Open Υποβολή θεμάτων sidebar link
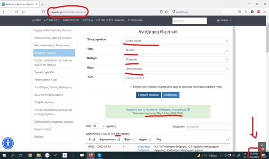 [x=44, y=102]
